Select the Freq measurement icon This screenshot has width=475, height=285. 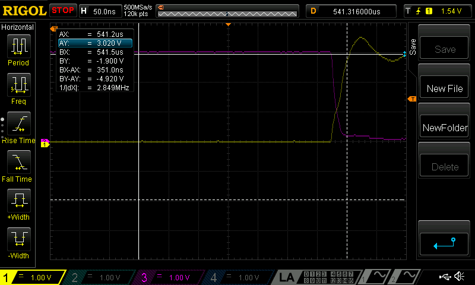pyautogui.click(x=19, y=85)
